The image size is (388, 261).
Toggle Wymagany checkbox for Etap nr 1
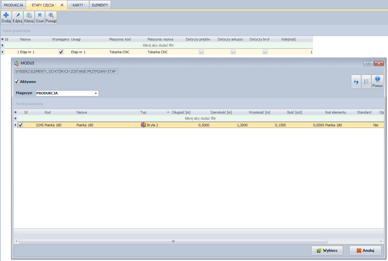[61, 52]
